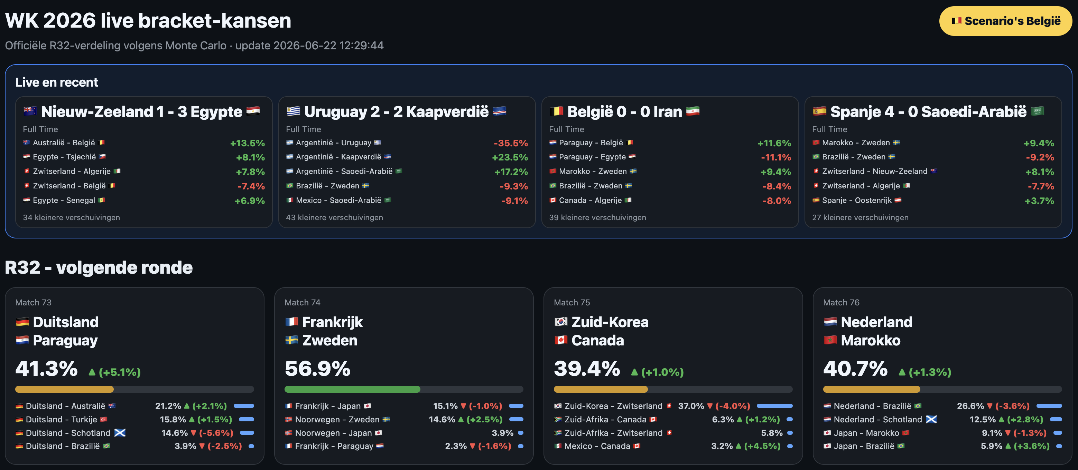This screenshot has width=1078, height=470.
Task: Click the New Zealand flag in first result
Action: (30, 111)
